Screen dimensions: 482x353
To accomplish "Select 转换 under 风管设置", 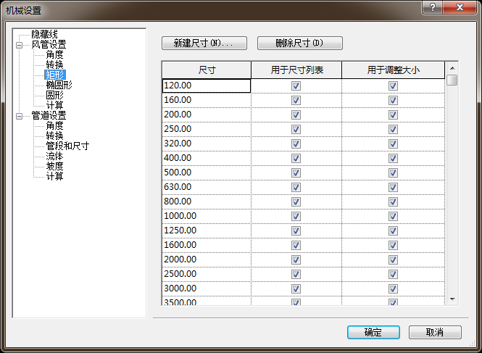I will [54, 65].
